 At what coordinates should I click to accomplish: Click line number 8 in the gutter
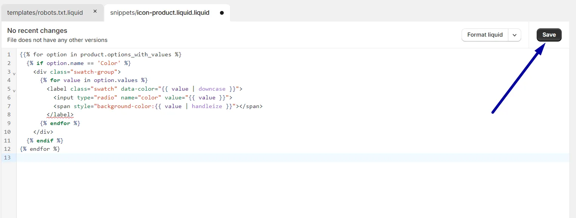coord(9,114)
